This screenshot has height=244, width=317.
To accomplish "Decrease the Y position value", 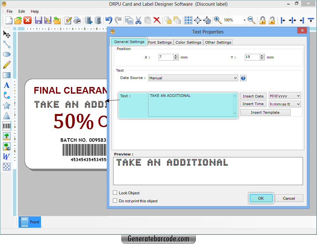I will 262,59.
